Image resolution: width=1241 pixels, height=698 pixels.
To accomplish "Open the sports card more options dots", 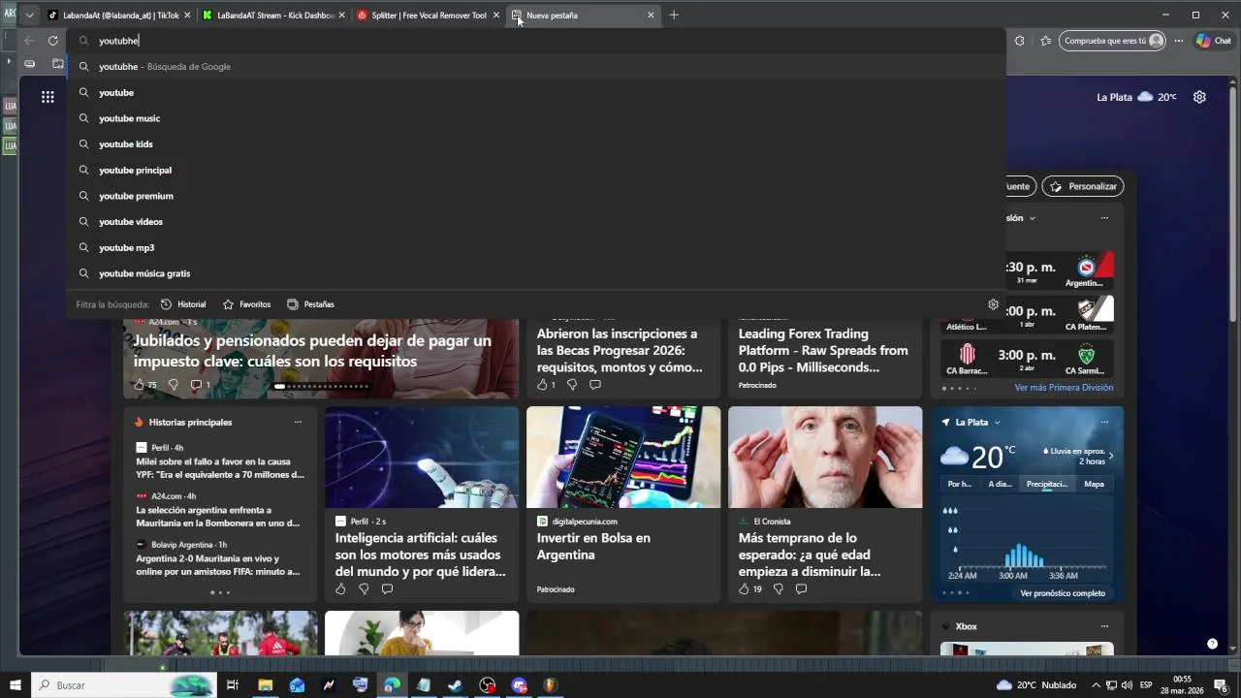I will (x=1104, y=218).
